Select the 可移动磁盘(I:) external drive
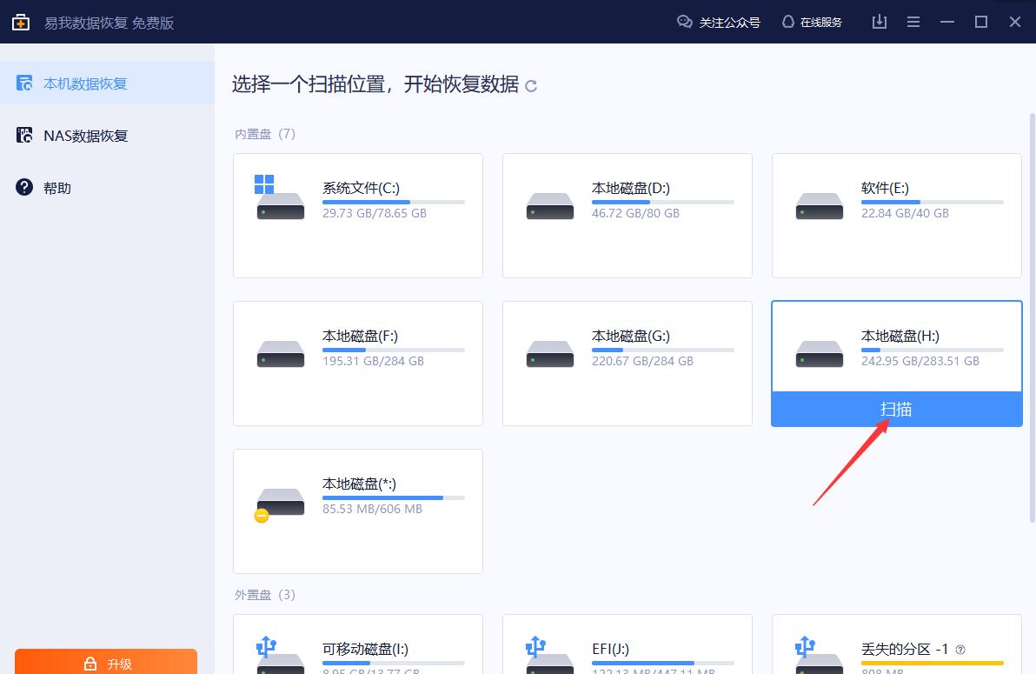This screenshot has height=674, width=1036. click(x=357, y=650)
